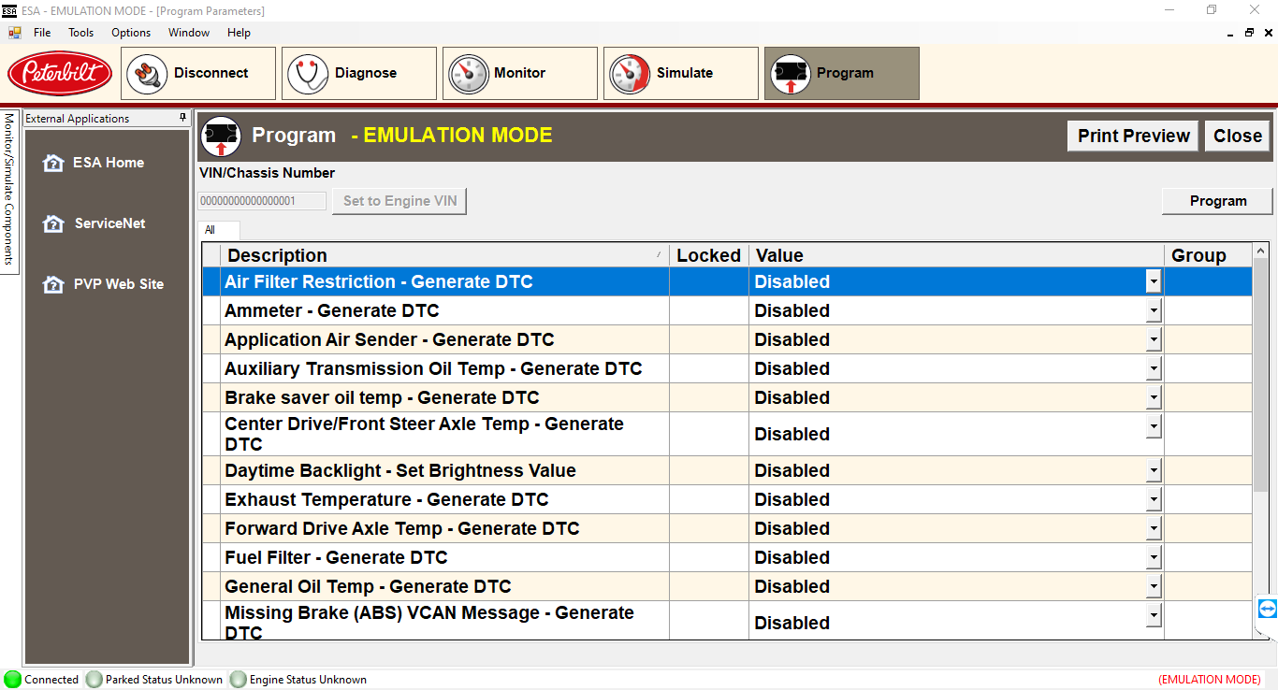The width and height of the screenshot is (1278, 690).
Task: Open PVP Web Site icon link
Action: pos(53,284)
